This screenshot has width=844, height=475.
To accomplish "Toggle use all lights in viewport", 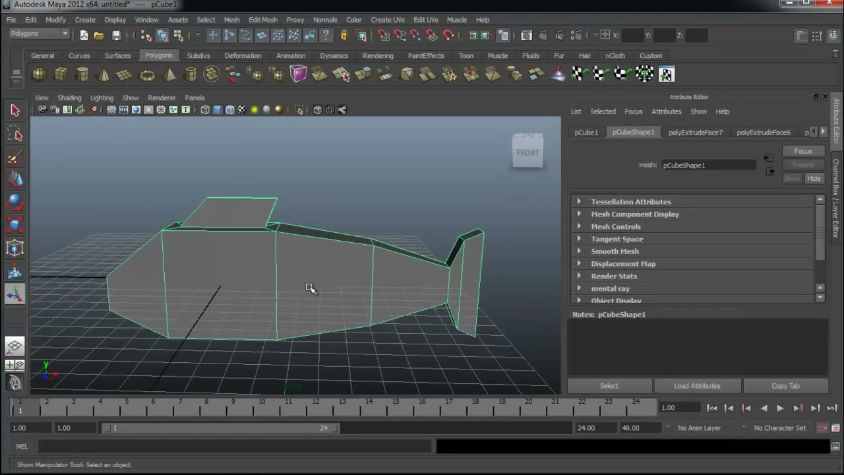I will pyautogui.click(x=255, y=110).
